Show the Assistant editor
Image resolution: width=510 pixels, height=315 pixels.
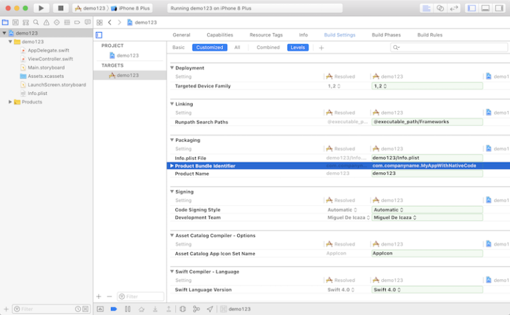click(x=440, y=8)
